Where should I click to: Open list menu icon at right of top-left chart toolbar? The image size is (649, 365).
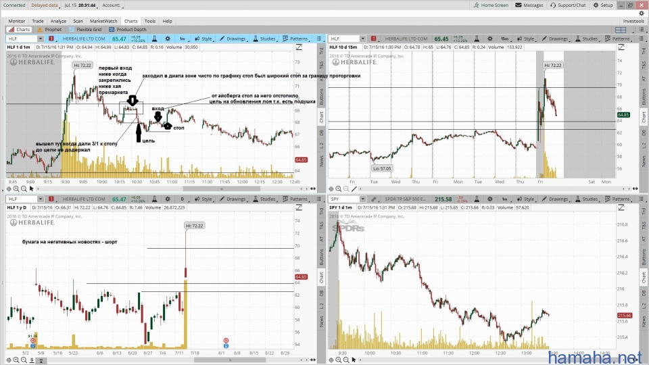point(318,39)
